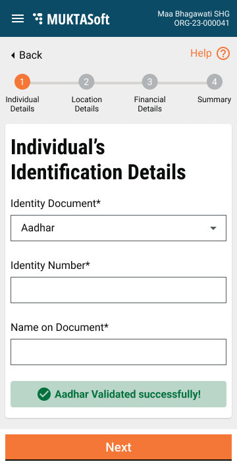Select step 1 circle in stepper

pyautogui.click(x=22, y=82)
